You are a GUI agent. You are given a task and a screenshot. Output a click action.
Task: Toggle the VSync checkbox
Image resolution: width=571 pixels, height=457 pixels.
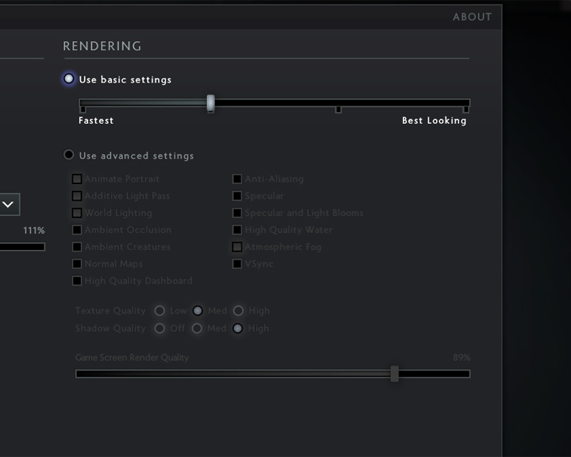tap(237, 264)
